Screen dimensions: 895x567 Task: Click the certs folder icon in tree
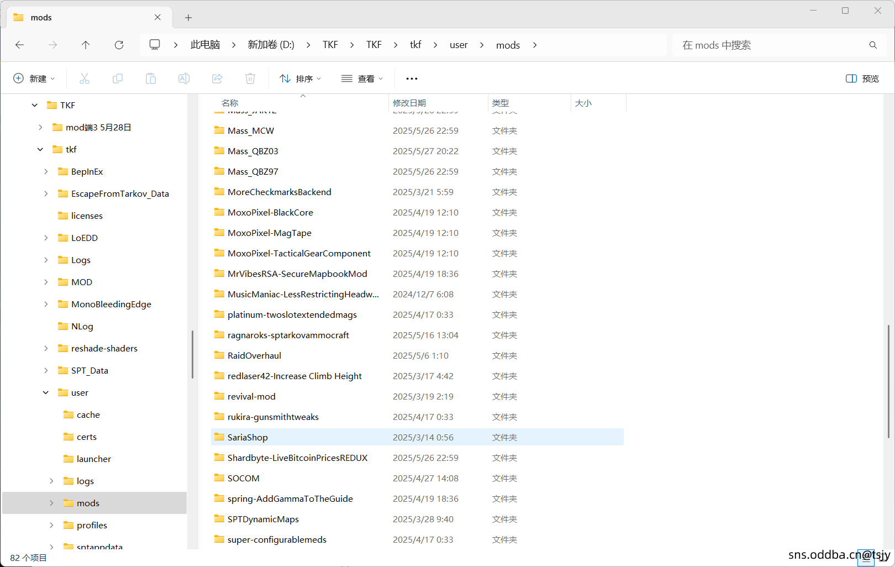(69, 437)
